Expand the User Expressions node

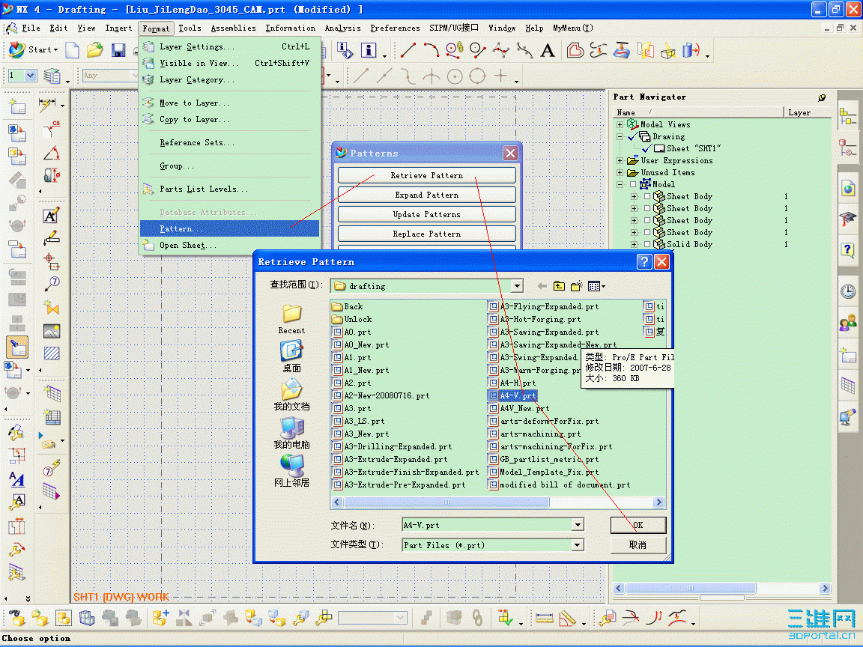point(620,161)
